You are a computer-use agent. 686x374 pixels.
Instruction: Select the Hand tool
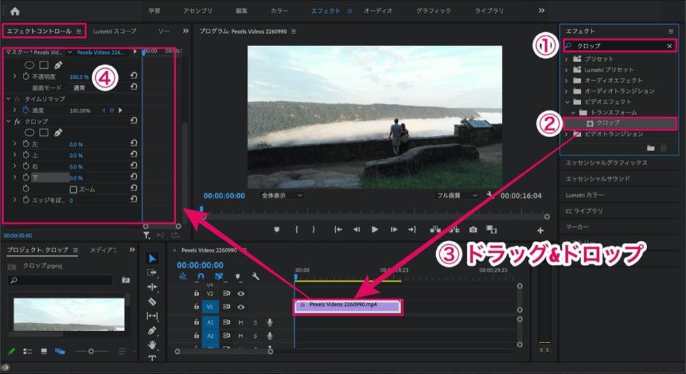[x=152, y=345]
